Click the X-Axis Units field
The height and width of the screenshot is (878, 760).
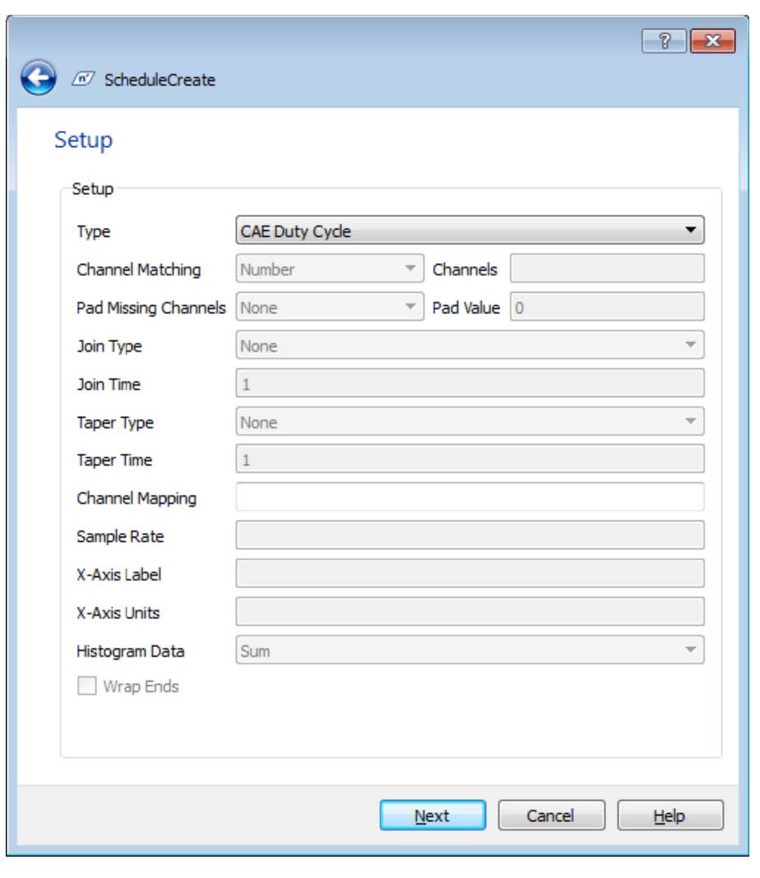coord(469,612)
